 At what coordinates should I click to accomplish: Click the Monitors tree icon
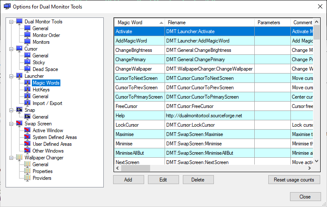pyautogui.click(x=27, y=42)
